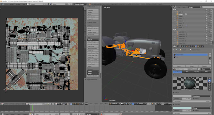This screenshot has width=214, height=115.
Task: Select the metal1 mesh object in outliner
Action: (x=180, y=14)
